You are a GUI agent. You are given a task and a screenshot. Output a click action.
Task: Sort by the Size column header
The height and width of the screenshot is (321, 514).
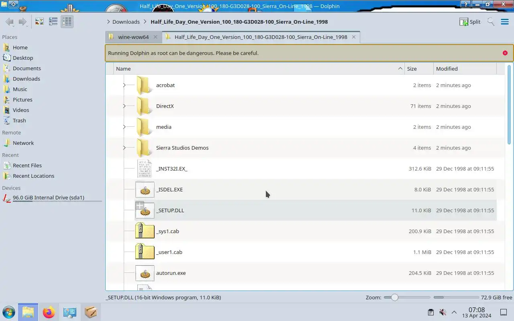pos(419,69)
